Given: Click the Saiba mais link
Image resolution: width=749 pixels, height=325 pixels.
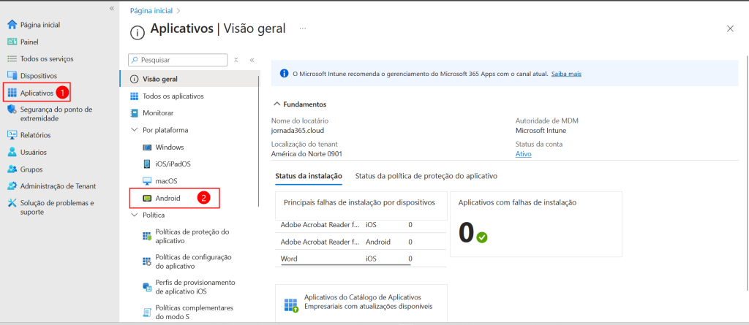Looking at the screenshot, I should click(x=567, y=74).
